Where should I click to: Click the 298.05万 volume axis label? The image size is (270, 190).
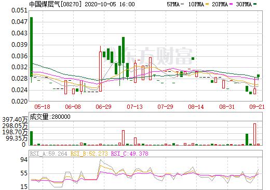click(15, 126)
